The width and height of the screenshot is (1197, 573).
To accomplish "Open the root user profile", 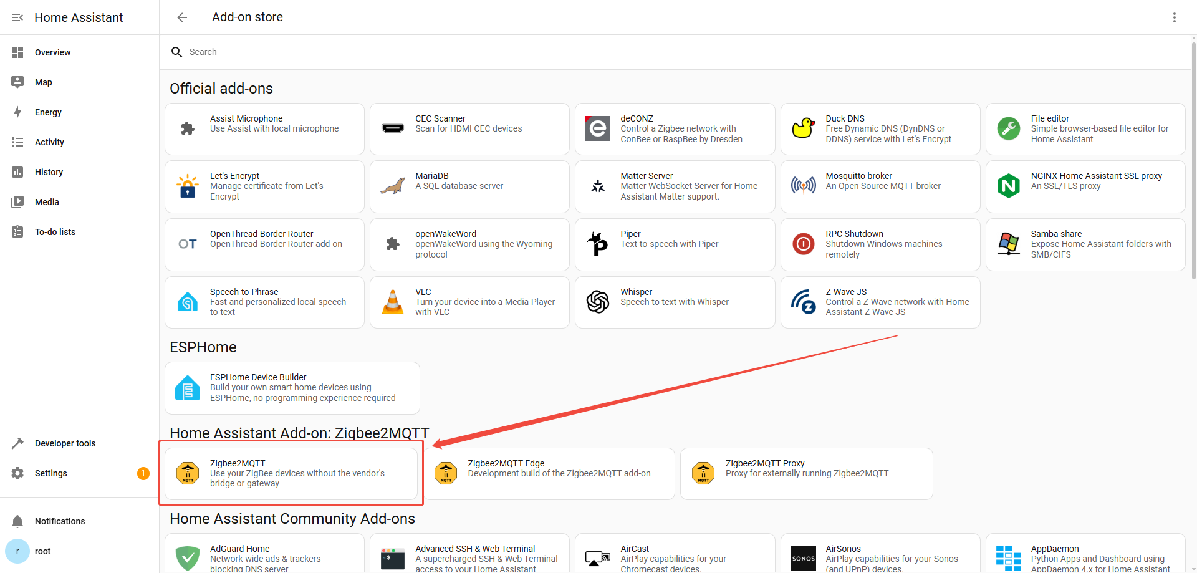I will click(x=42, y=551).
